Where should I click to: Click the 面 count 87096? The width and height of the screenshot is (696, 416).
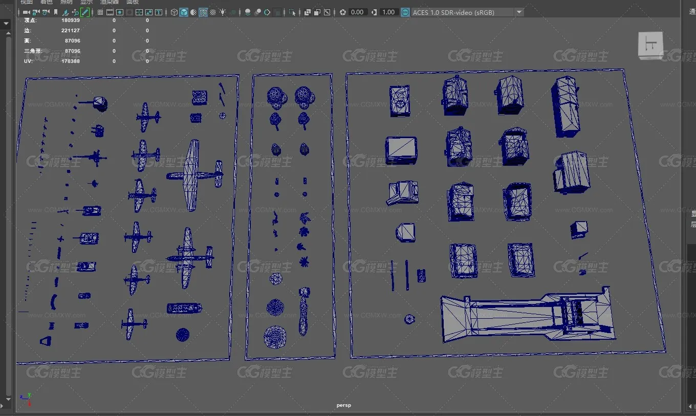(x=72, y=41)
